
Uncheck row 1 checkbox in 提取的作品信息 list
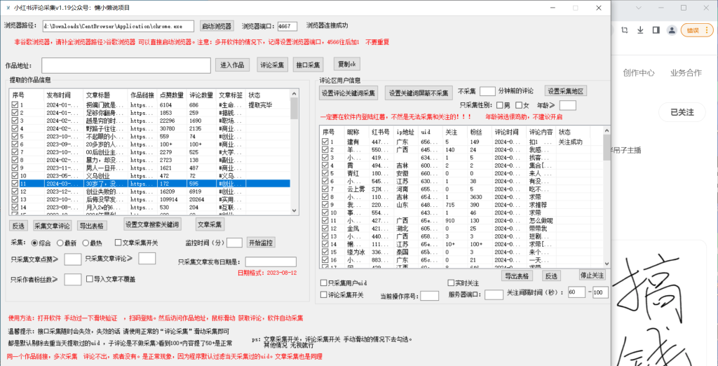15,105
